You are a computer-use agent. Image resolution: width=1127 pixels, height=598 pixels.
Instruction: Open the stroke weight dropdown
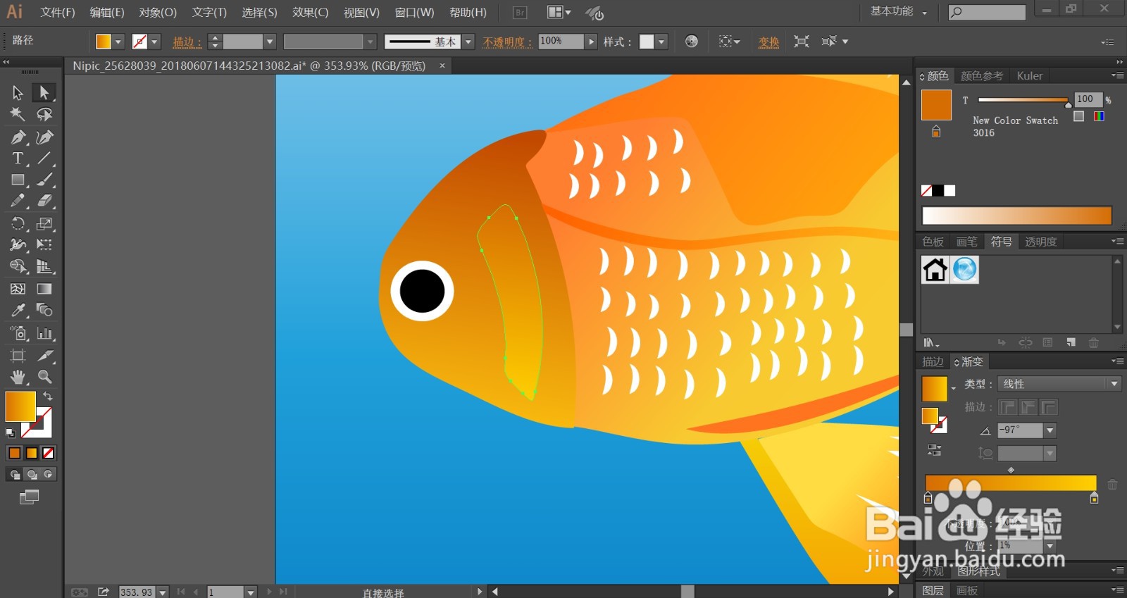pos(270,42)
